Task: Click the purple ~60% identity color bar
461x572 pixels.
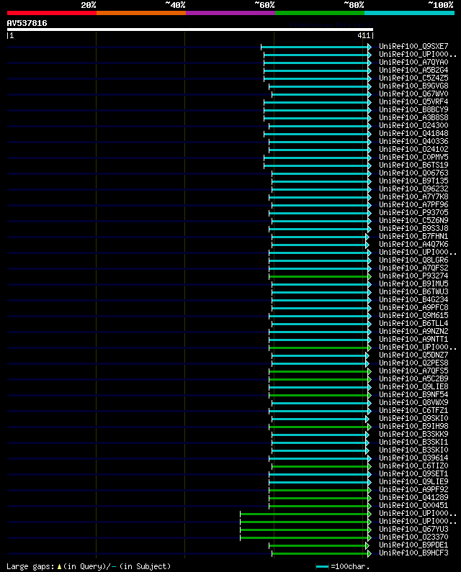Action: 230,13
